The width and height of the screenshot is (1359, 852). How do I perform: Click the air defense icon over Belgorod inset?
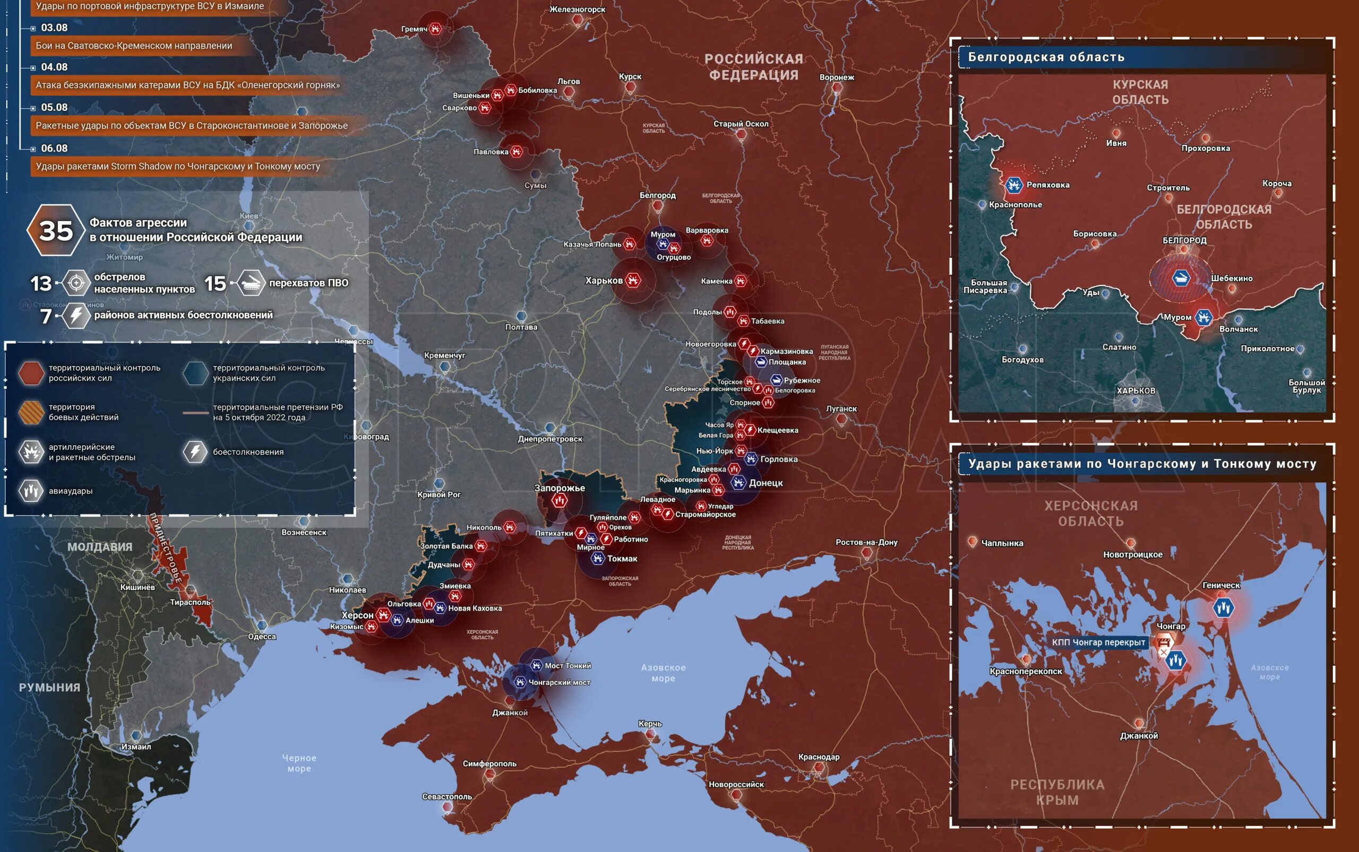[1181, 278]
